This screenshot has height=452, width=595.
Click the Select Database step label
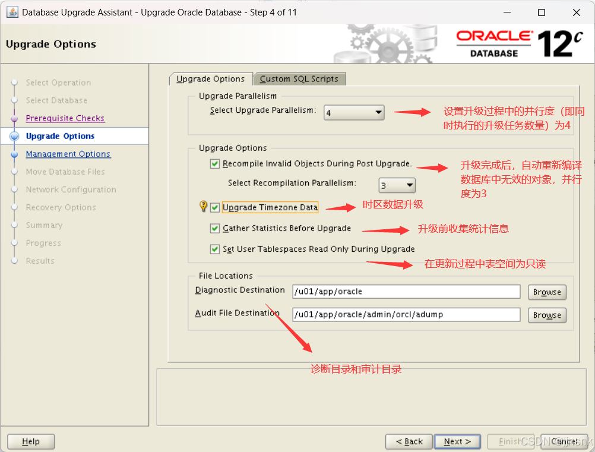point(56,100)
